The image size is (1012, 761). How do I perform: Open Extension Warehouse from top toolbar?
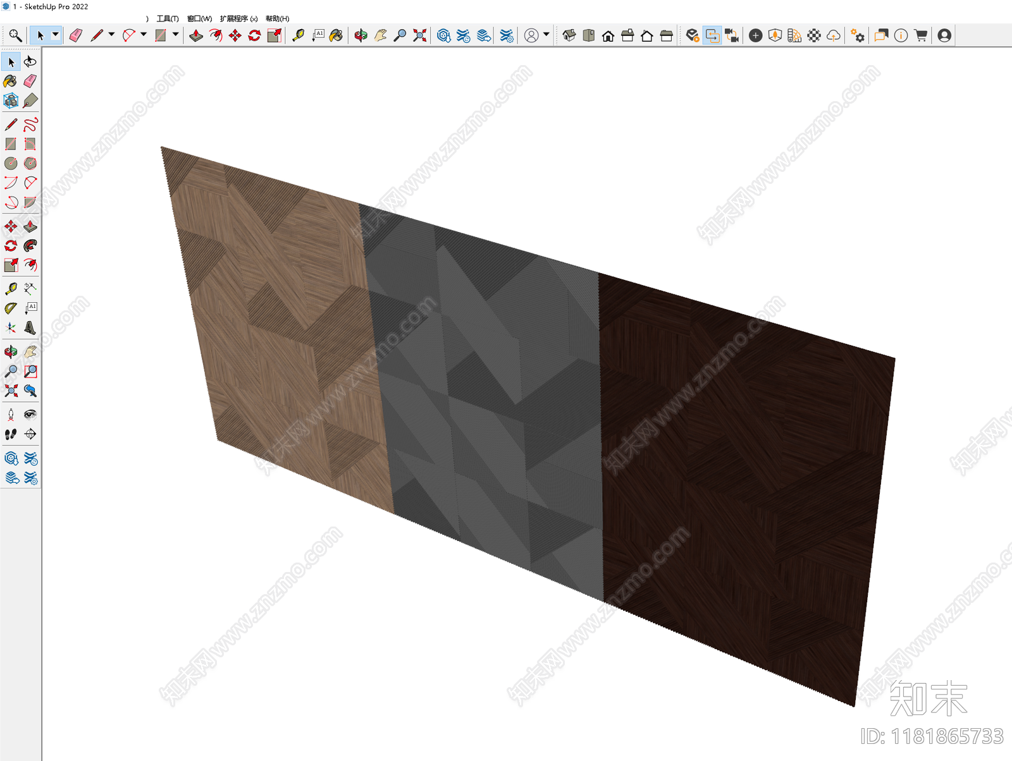pyautogui.click(x=464, y=35)
